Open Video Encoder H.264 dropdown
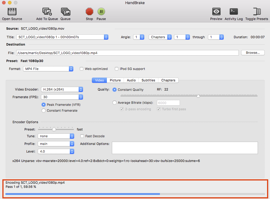 (62, 89)
